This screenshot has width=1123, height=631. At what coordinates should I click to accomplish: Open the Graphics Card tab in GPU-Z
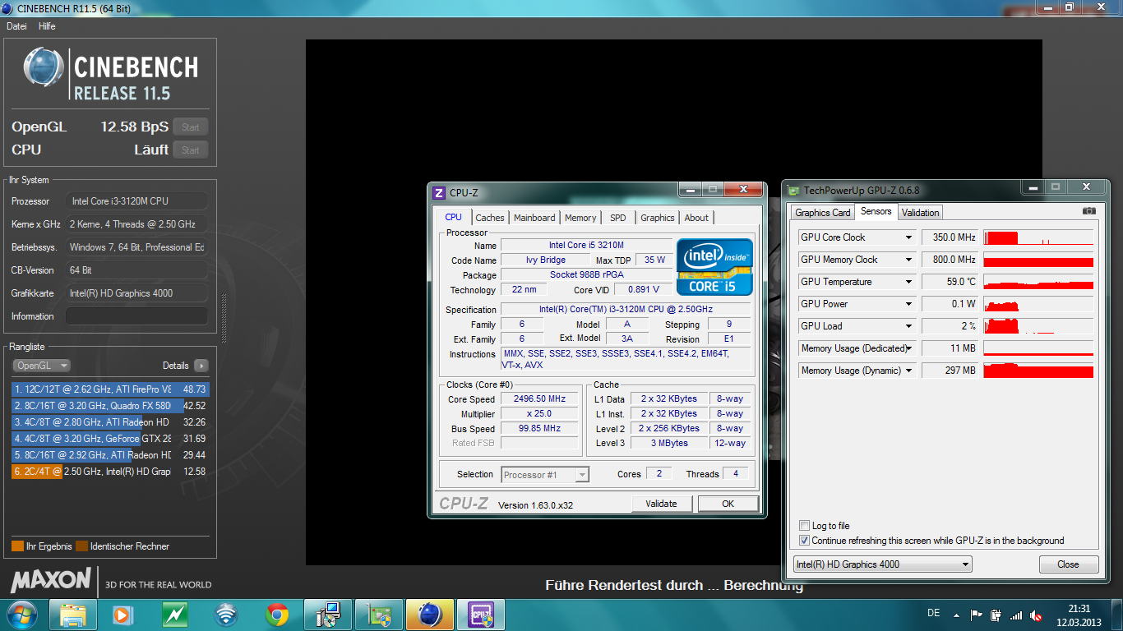(822, 212)
